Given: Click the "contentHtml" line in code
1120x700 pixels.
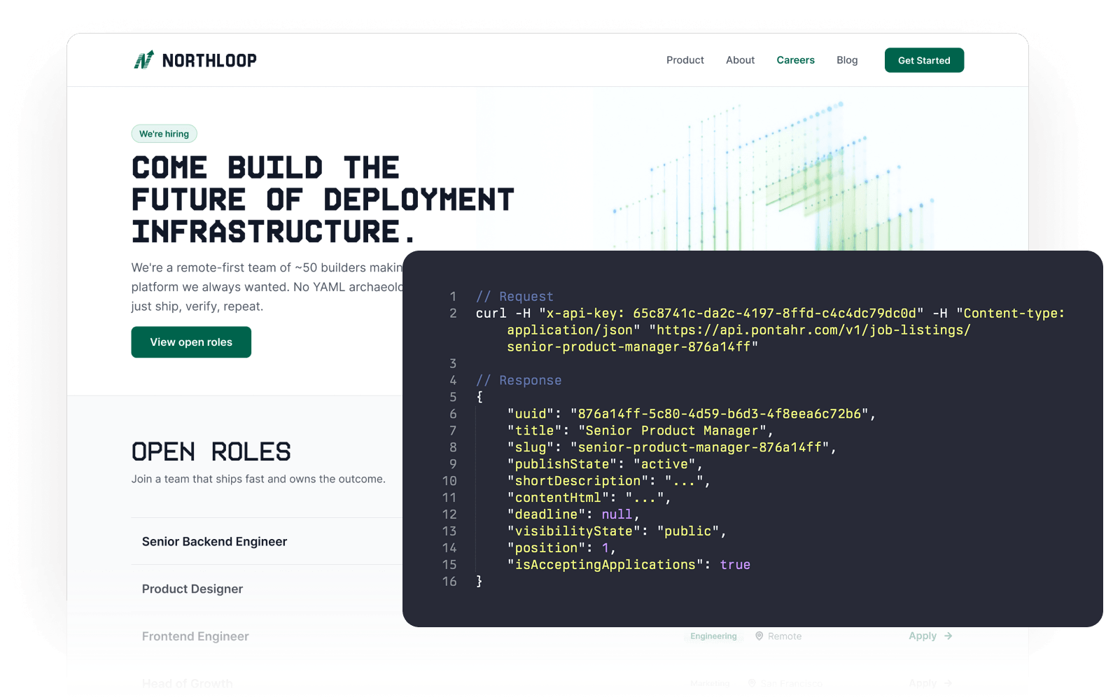Looking at the screenshot, I should coord(589,498).
